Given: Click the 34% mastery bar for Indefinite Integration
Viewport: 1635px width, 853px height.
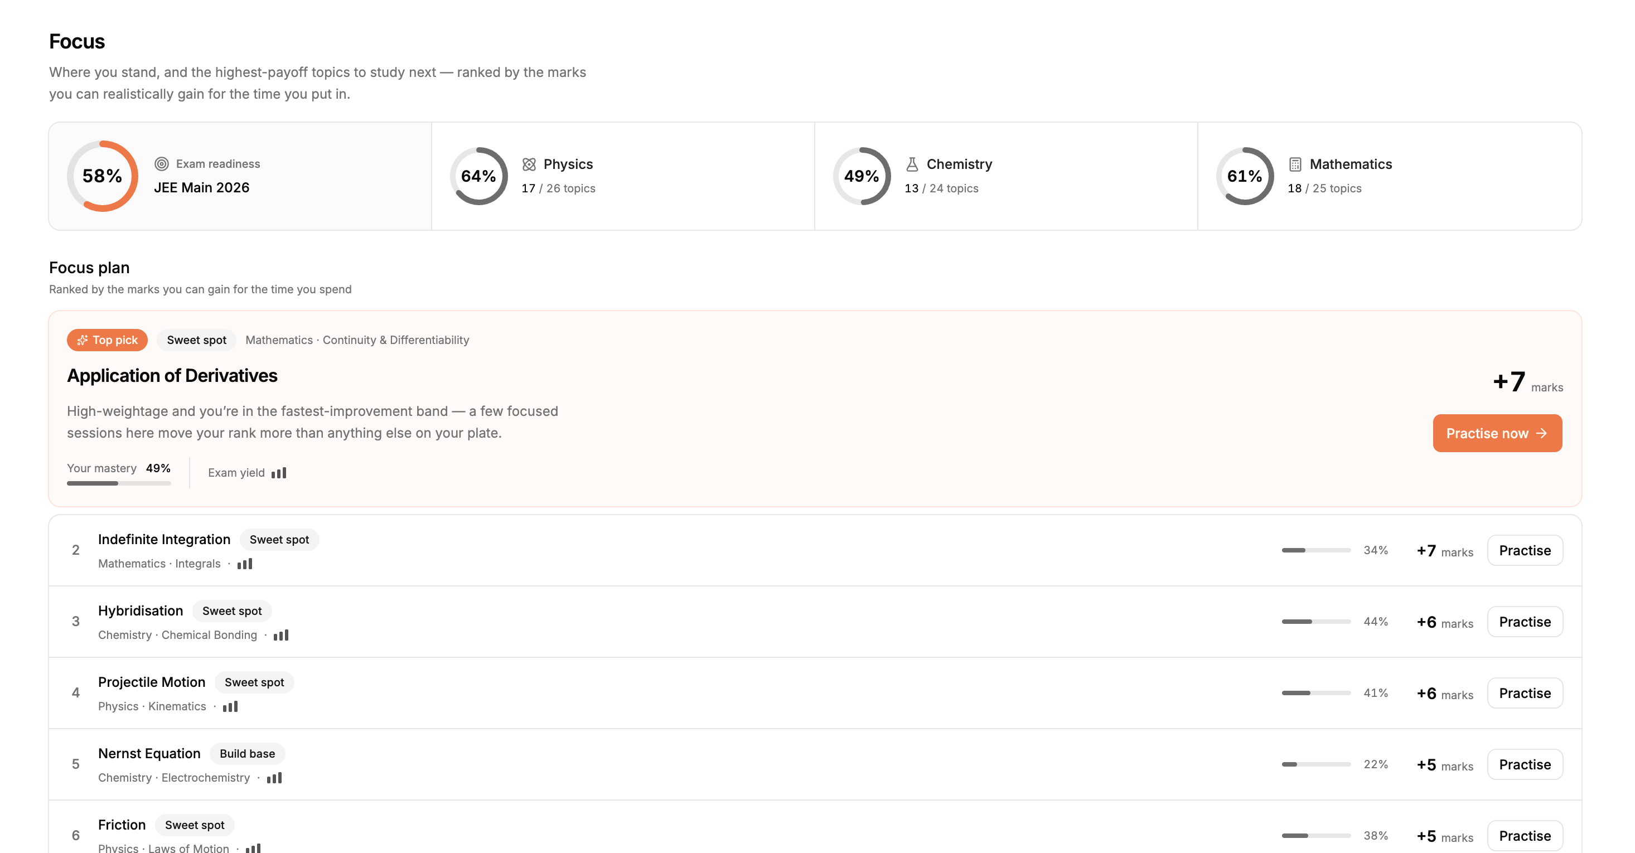Looking at the screenshot, I should coord(1315,550).
